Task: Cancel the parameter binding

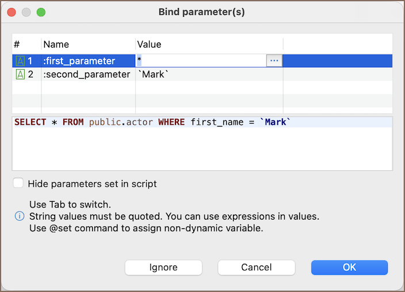Action: (256, 267)
